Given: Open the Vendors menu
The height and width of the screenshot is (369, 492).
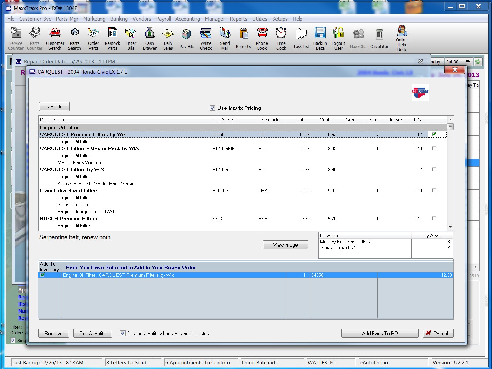Looking at the screenshot, I should (142, 19).
